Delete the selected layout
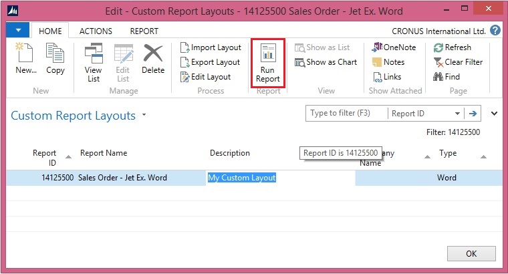 coord(153,59)
